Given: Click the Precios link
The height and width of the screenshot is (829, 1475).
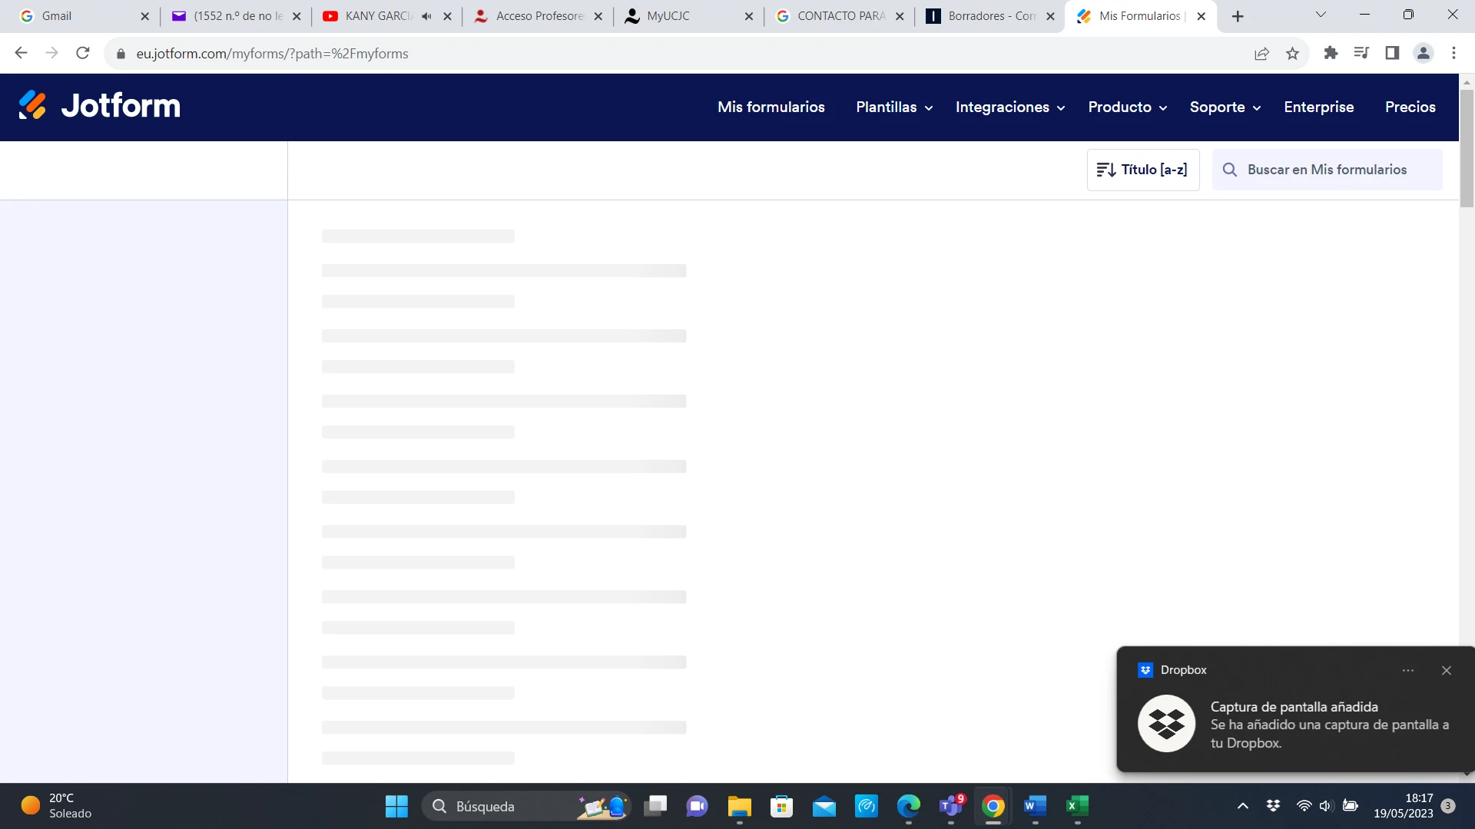Looking at the screenshot, I should pyautogui.click(x=1410, y=107).
